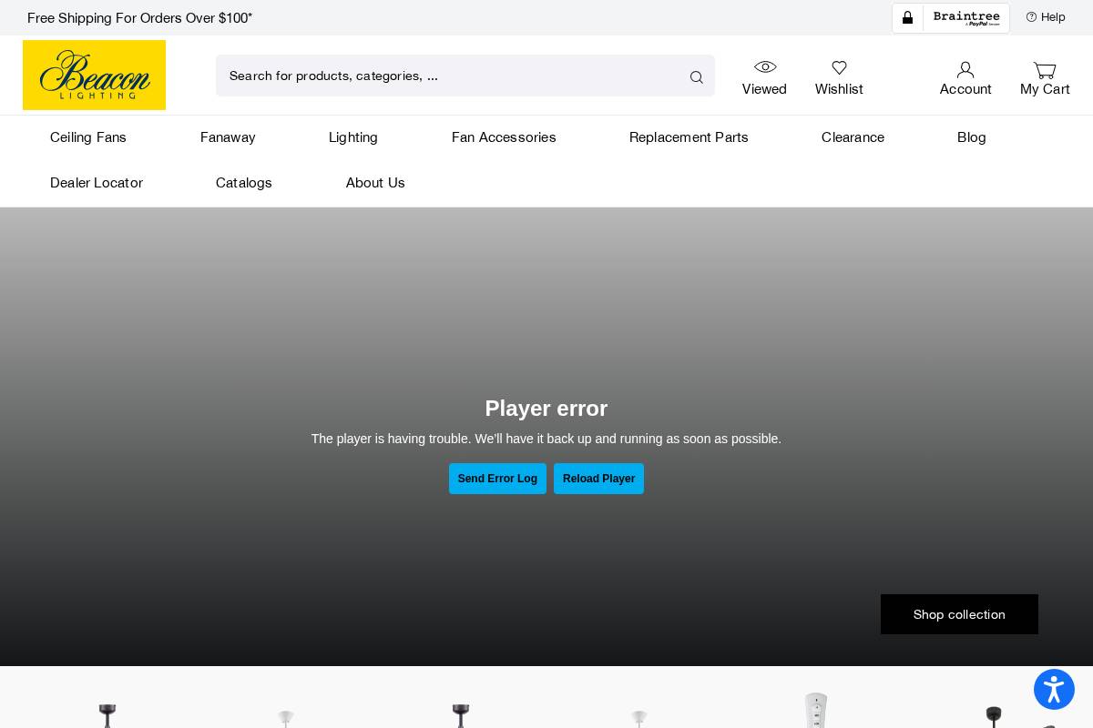Click the secure payment lock icon
Image resolution: width=1093 pixels, height=728 pixels.
(907, 17)
